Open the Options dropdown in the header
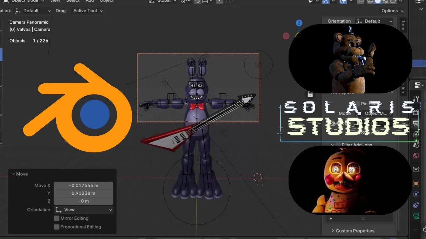The width and height of the screenshot is (426, 239). click(x=392, y=11)
